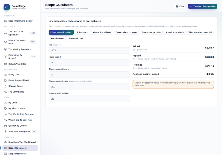Click the 17 badge on Running Now

[34, 131]
